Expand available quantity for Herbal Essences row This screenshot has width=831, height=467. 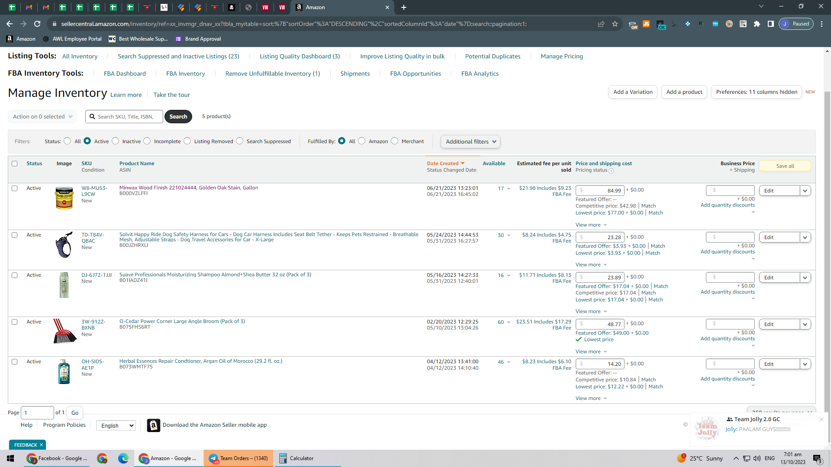point(509,362)
